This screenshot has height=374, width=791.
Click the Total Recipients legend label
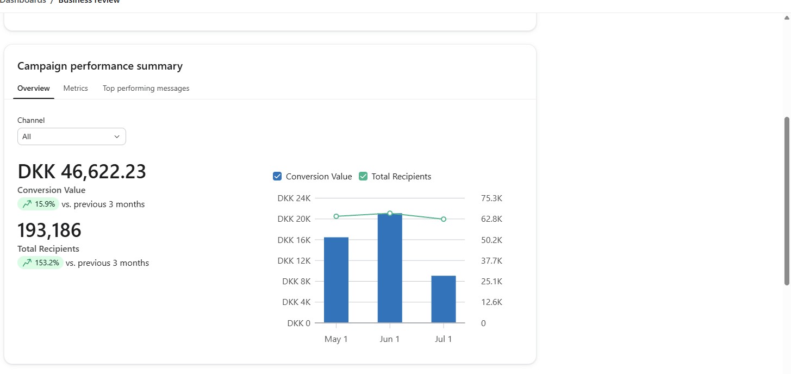pyautogui.click(x=401, y=177)
